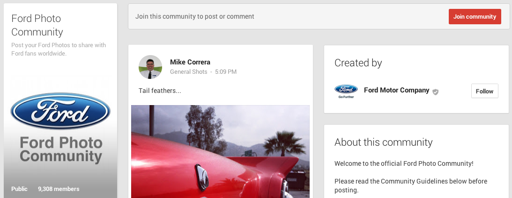This screenshot has height=198, width=512.
Task: Follow Ford Motor Company
Action: pyautogui.click(x=484, y=91)
